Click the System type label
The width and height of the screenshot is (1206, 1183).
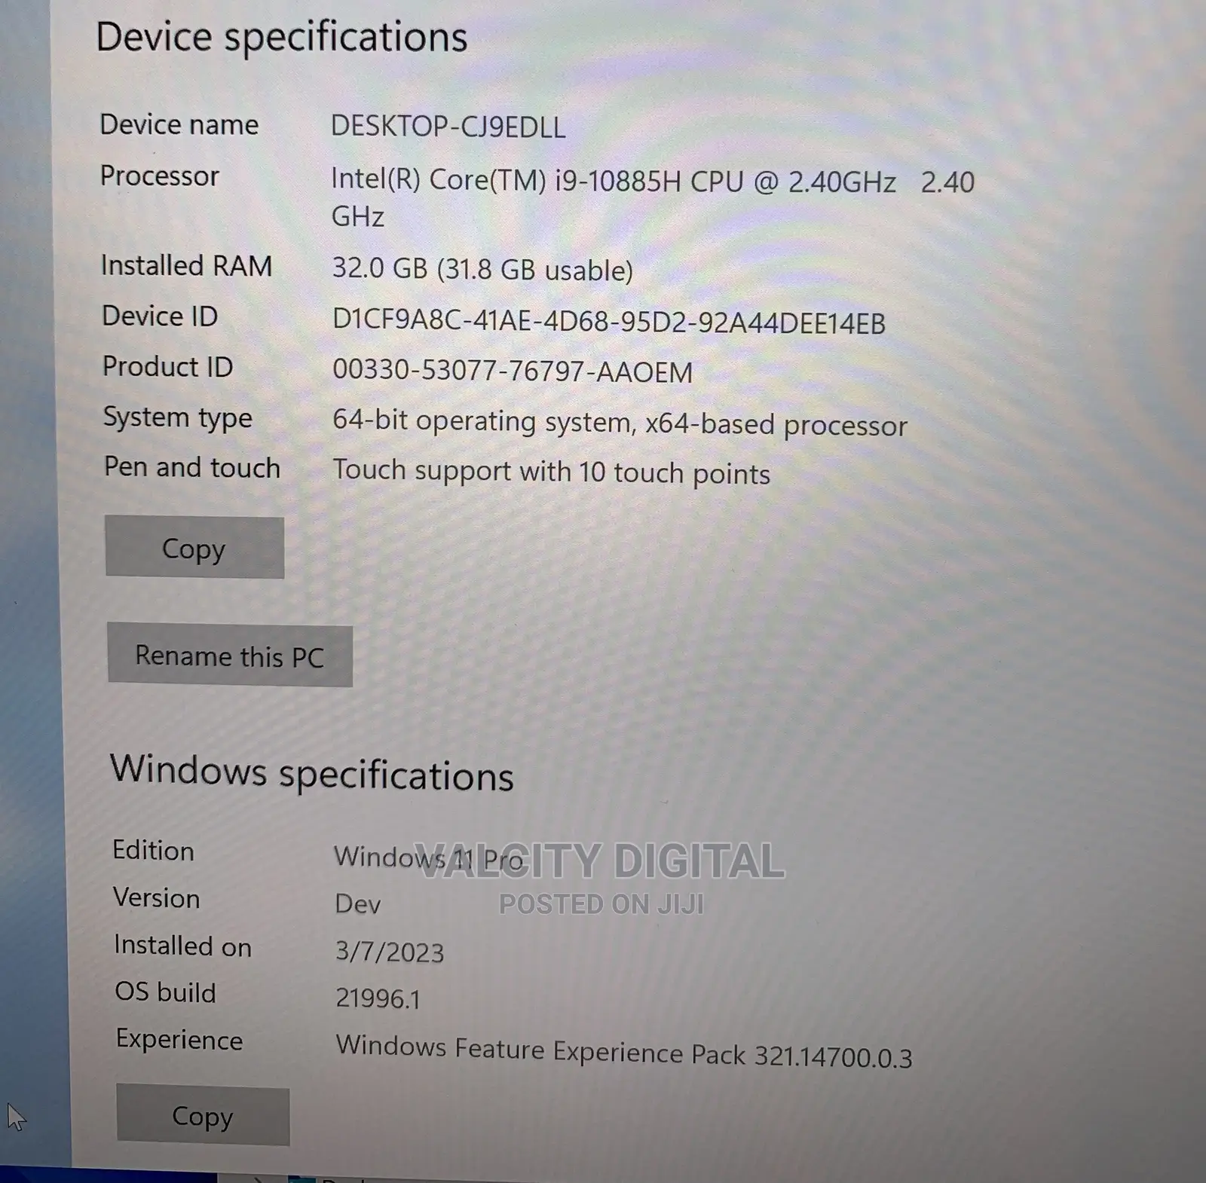178,417
